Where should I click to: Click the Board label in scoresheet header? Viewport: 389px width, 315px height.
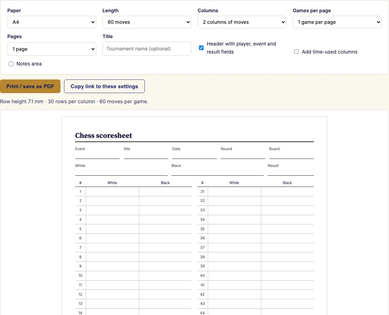pos(274,149)
